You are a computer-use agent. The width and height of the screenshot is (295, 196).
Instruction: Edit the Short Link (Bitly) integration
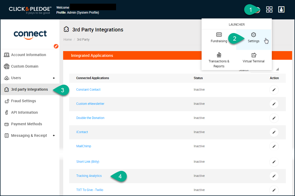274,162
